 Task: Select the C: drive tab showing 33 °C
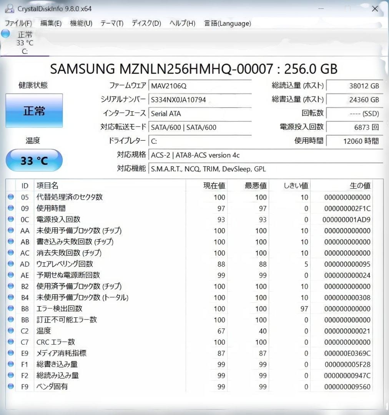pyautogui.click(x=25, y=43)
